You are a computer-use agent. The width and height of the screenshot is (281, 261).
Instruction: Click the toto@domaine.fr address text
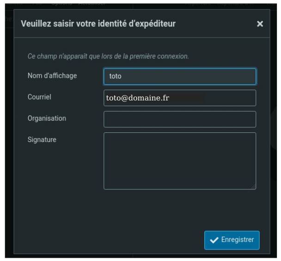[x=138, y=98]
